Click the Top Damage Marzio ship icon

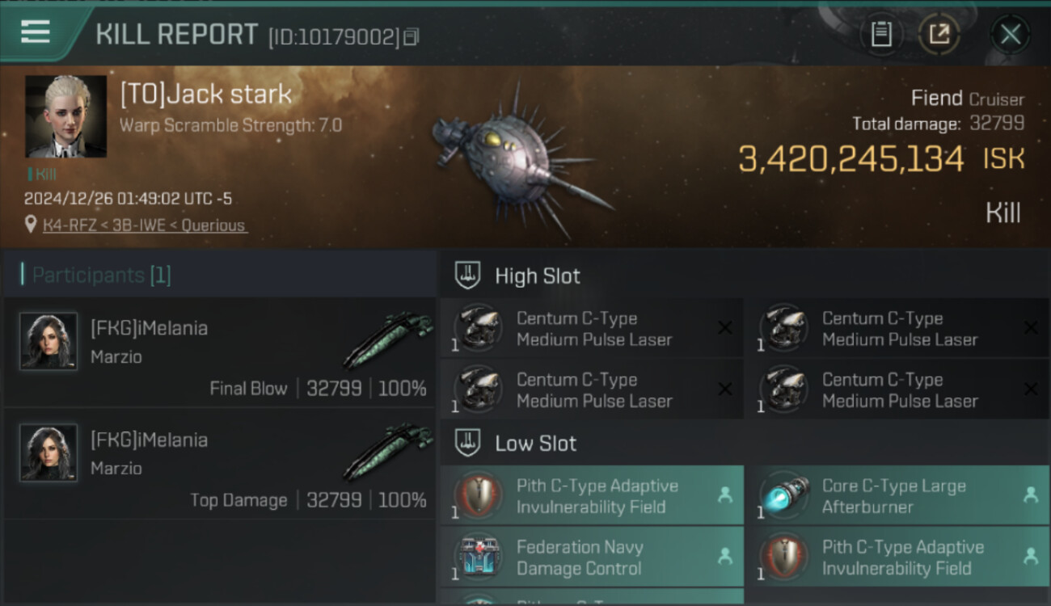tap(388, 452)
